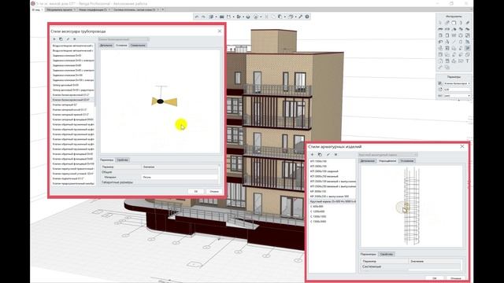Click Undo arrow in main toolbar
The width and height of the screenshot is (504, 283).
point(197,17)
